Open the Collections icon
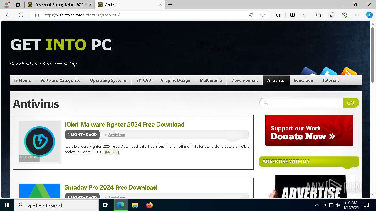Viewport: 376px width, 211px height. [318, 15]
